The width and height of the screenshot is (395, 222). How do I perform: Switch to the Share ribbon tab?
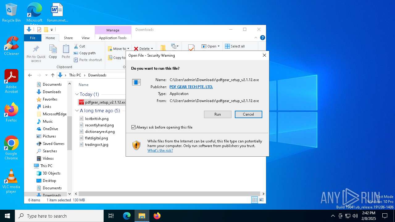click(x=68, y=38)
